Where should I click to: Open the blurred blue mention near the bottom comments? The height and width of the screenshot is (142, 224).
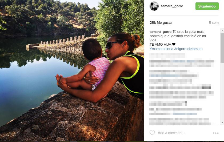pos(185,114)
